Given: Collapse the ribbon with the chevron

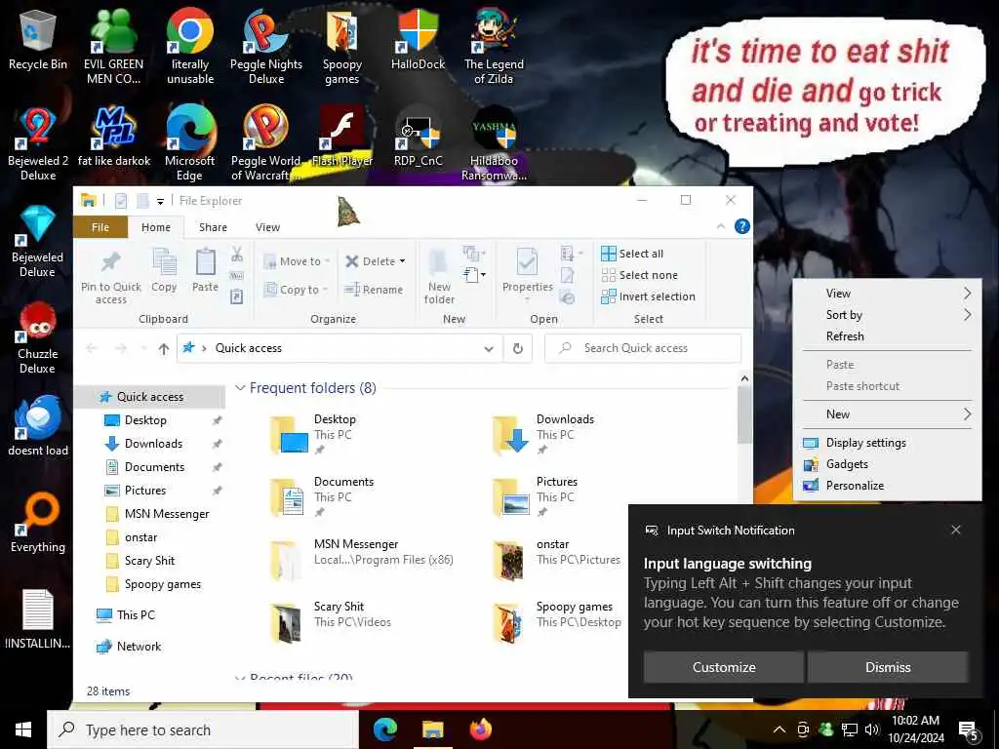Looking at the screenshot, I should coord(721,226).
